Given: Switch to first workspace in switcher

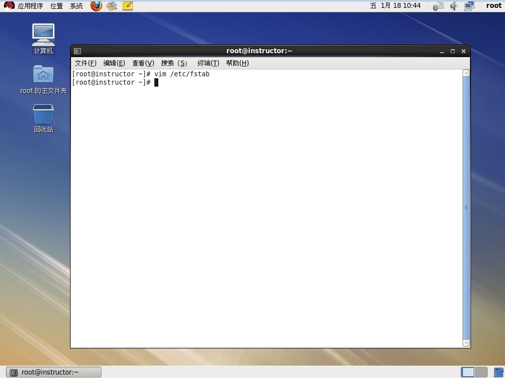Looking at the screenshot, I should click(x=468, y=372).
